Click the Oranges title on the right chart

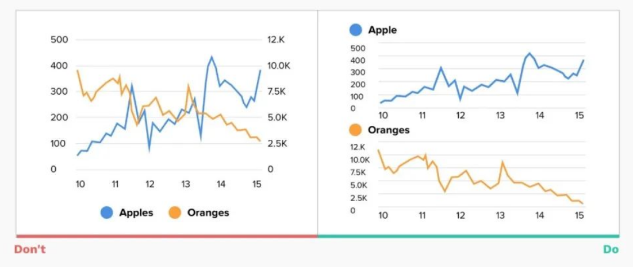click(x=389, y=130)
